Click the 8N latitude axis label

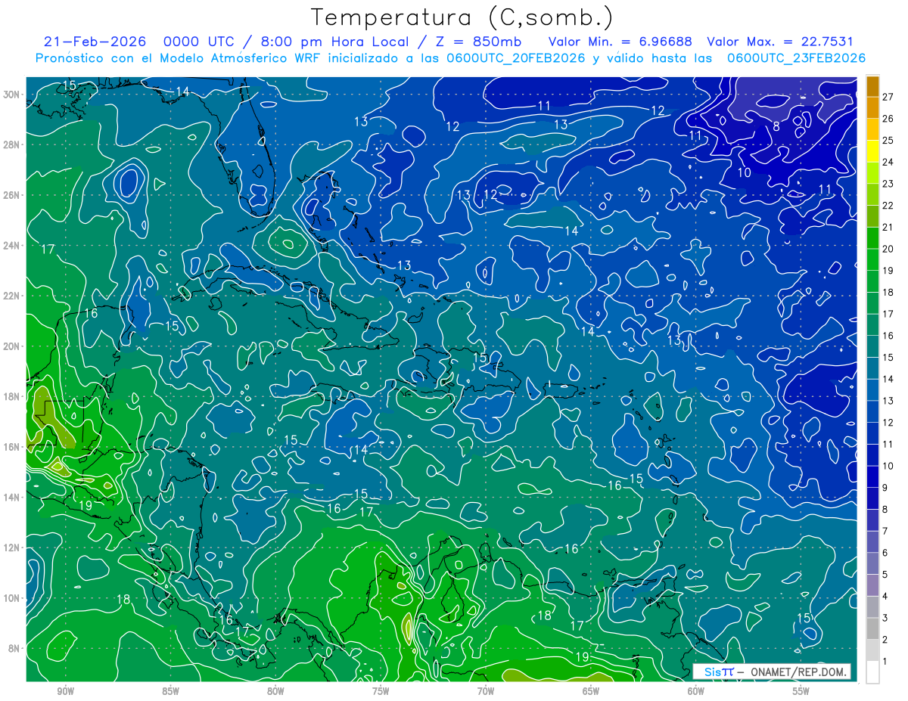pos(14,648)
